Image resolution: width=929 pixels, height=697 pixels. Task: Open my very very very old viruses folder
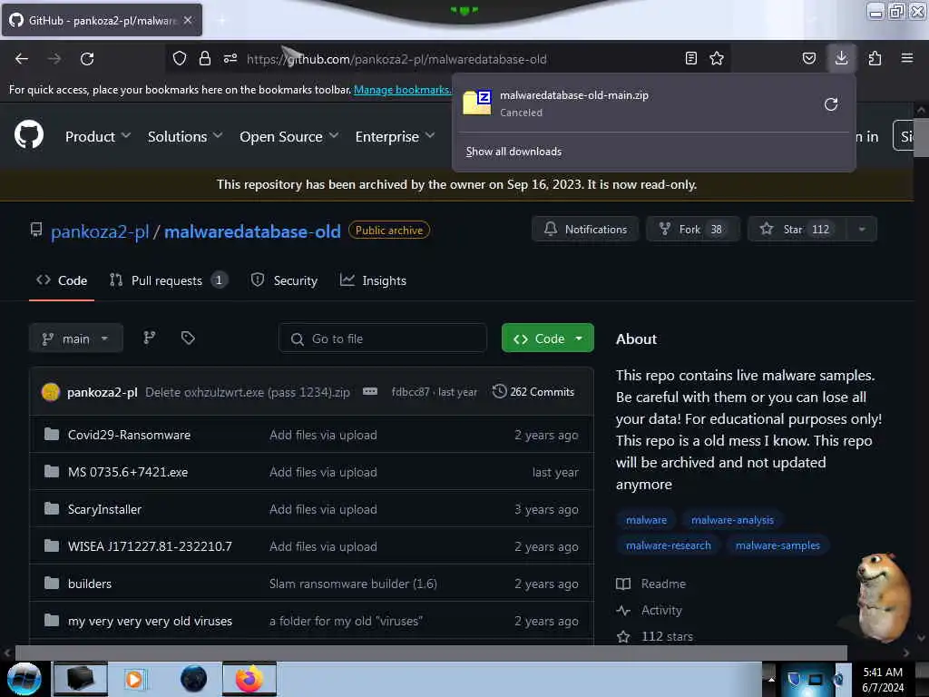pos(150,621)
